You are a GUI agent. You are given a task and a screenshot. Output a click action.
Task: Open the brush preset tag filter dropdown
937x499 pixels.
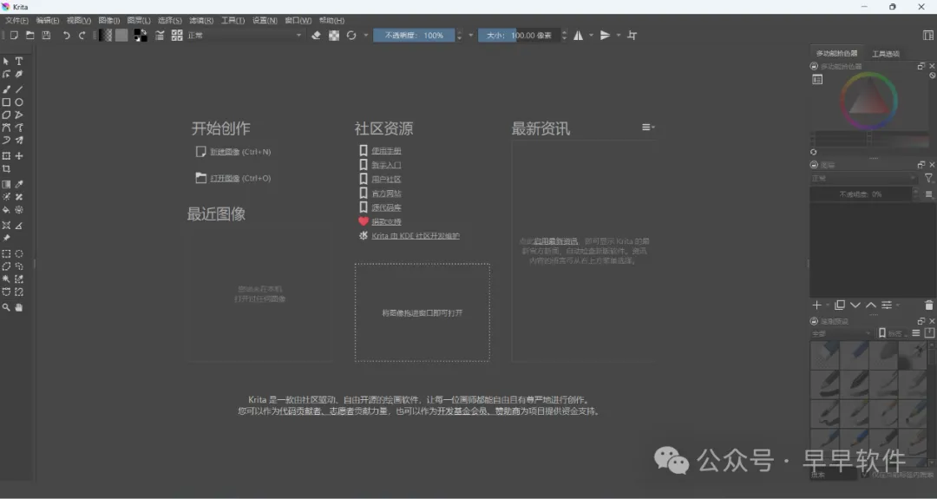tap(842, 333)
